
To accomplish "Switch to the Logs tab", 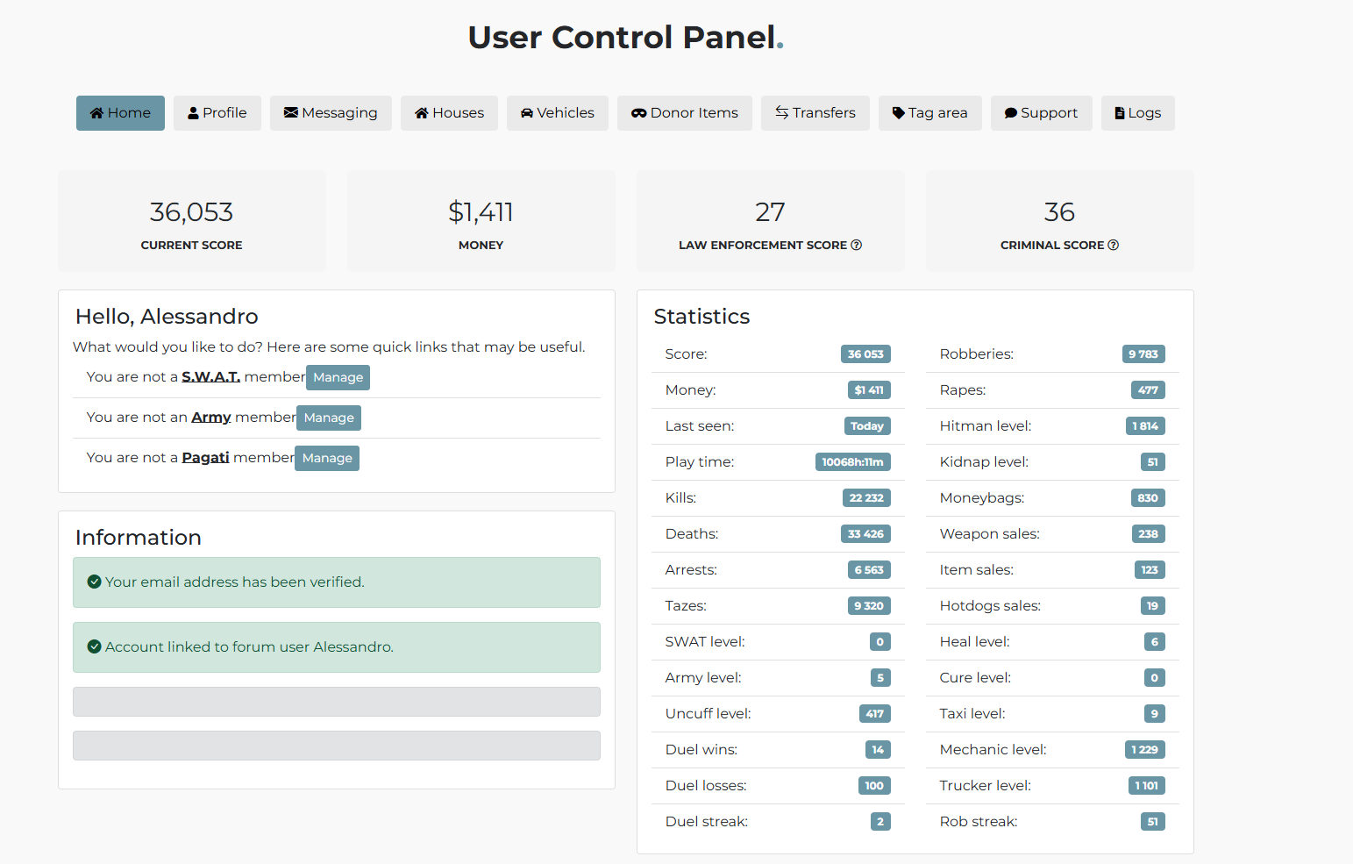I will coord(1138,113).
